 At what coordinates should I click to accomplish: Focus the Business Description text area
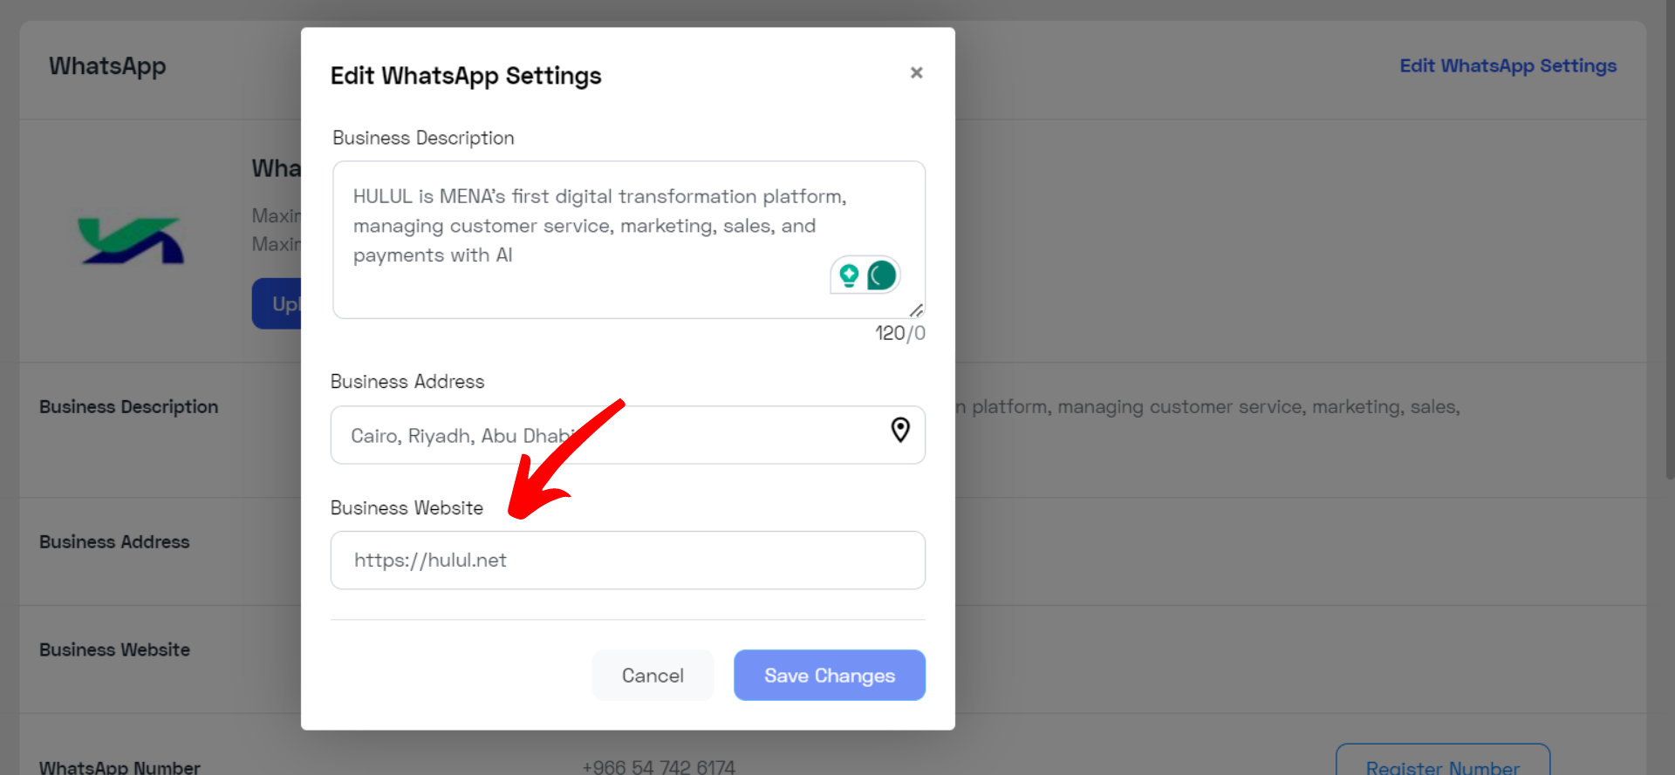628,240
